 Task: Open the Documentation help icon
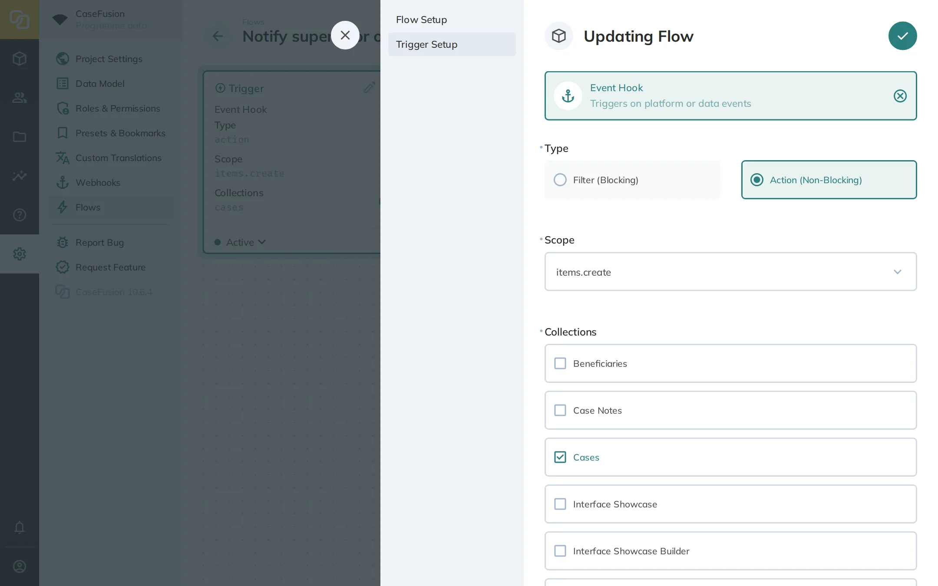pyautogui.click(x=20, y=215)
